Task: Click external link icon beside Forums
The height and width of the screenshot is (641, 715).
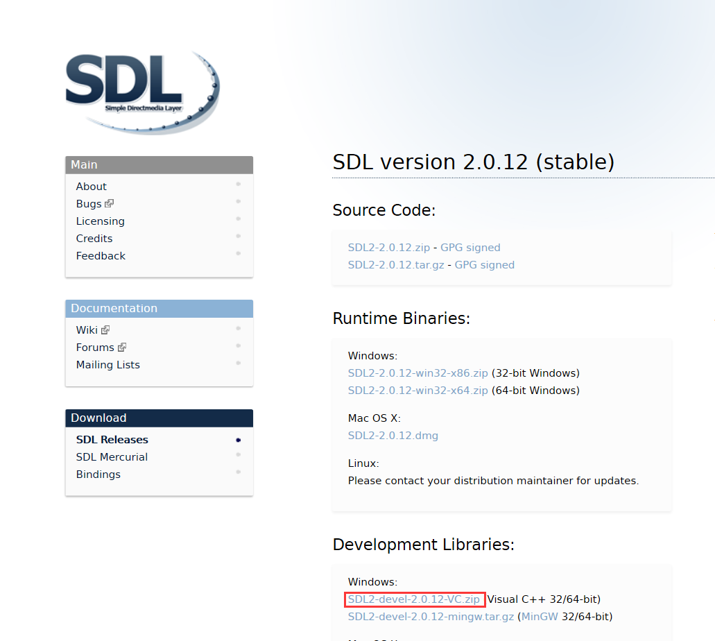Action: 122,347
